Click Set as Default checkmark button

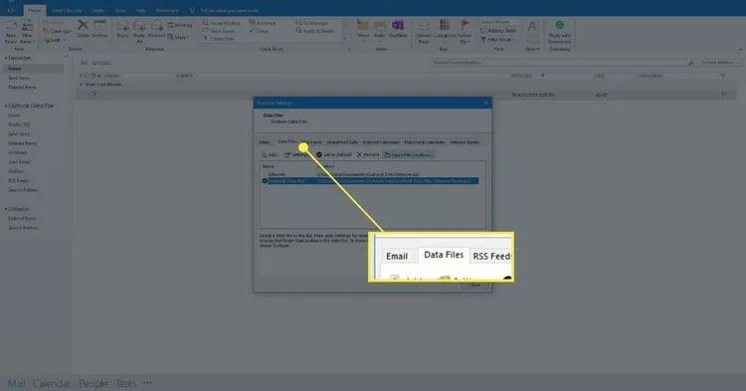coord(334,154)
